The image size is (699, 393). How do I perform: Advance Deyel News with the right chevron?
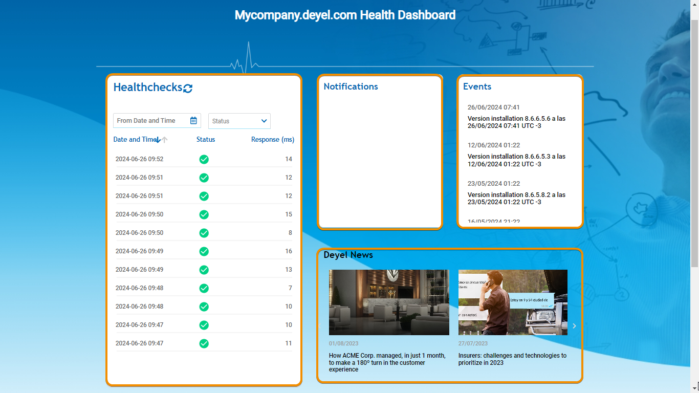click(574, 325)
